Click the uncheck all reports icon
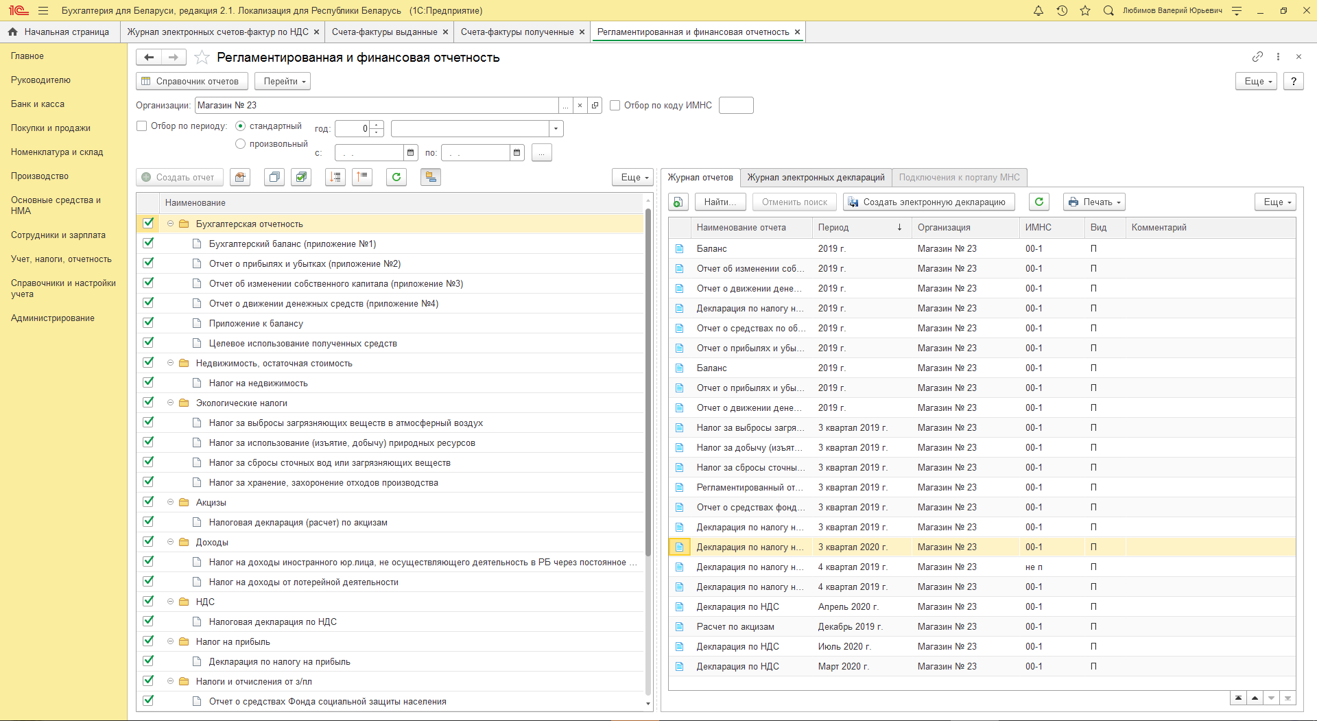This screenshot has width=1317, height=721. [x=274, y=177]
